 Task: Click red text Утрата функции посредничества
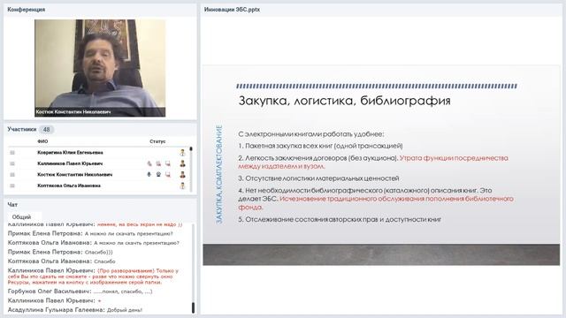coord(373,163)
